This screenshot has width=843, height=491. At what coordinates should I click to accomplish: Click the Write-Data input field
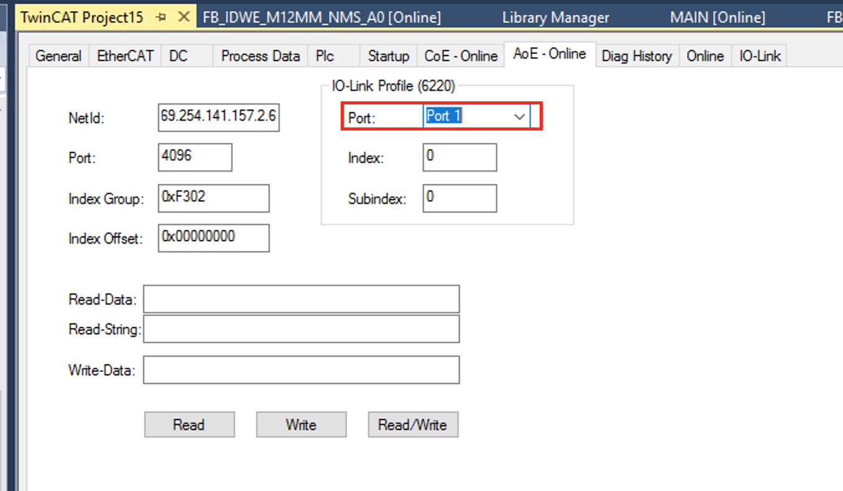click(302, 370)
